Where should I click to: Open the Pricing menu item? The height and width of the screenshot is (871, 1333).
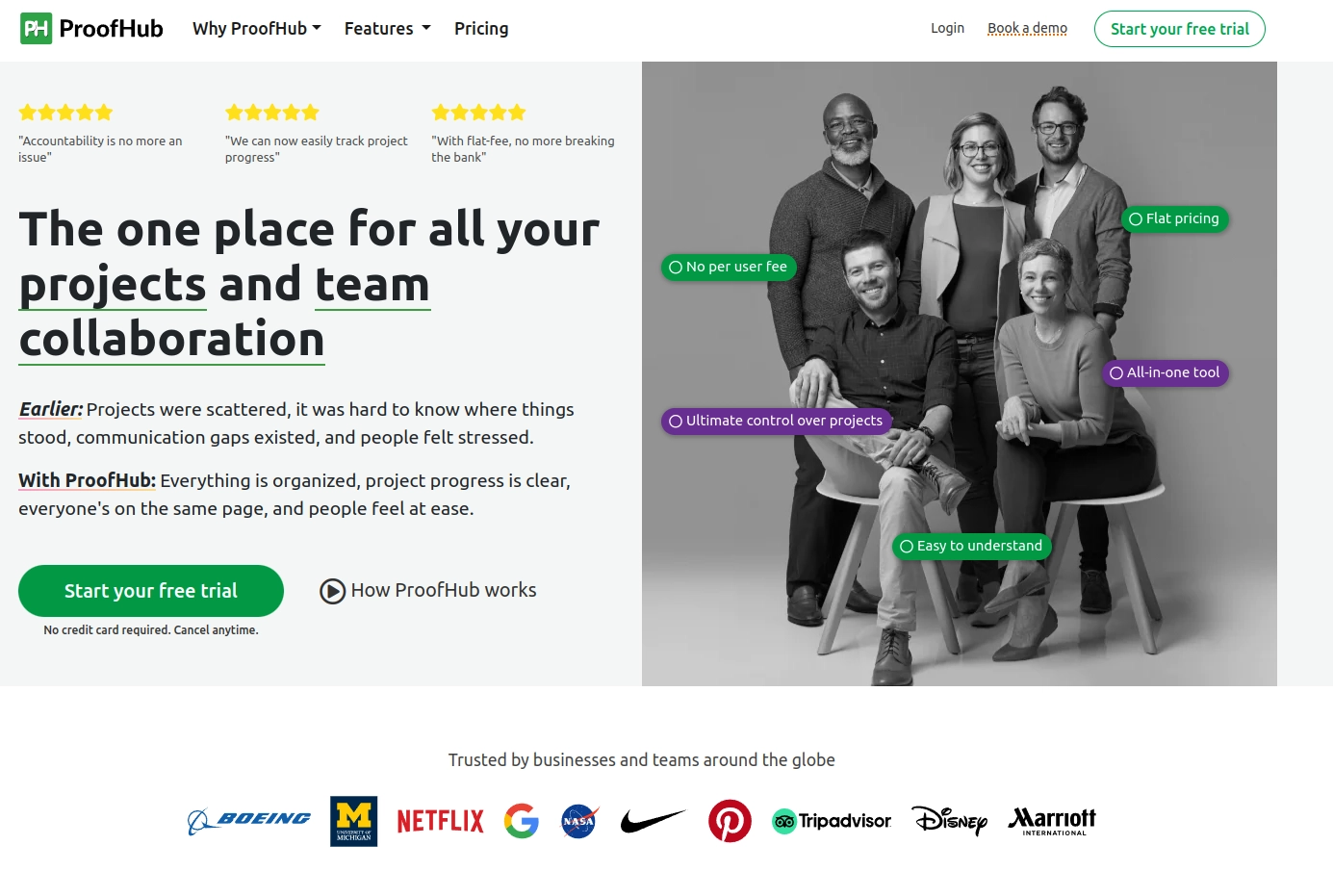pos(481,28)
